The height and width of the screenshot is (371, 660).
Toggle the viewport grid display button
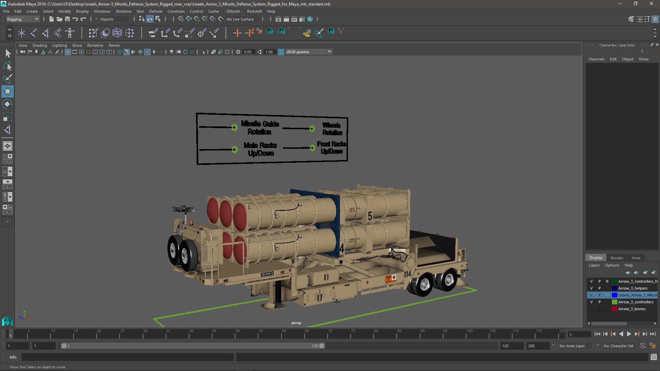pos(68,52)
